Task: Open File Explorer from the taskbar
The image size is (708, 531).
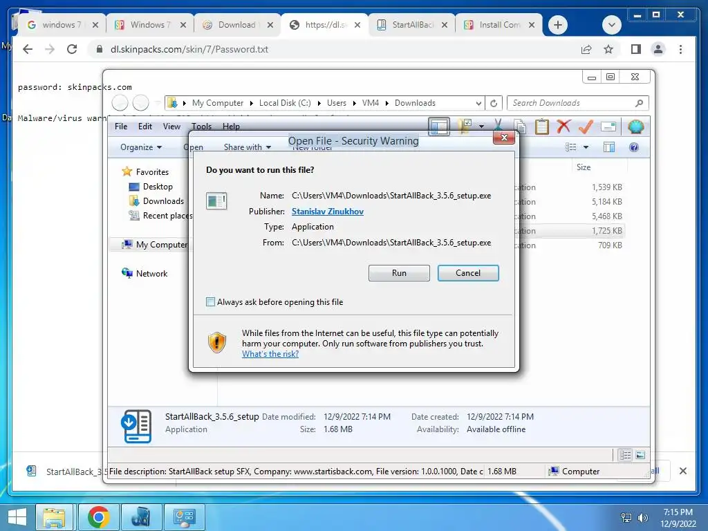Action: click(x=54, y=517)
